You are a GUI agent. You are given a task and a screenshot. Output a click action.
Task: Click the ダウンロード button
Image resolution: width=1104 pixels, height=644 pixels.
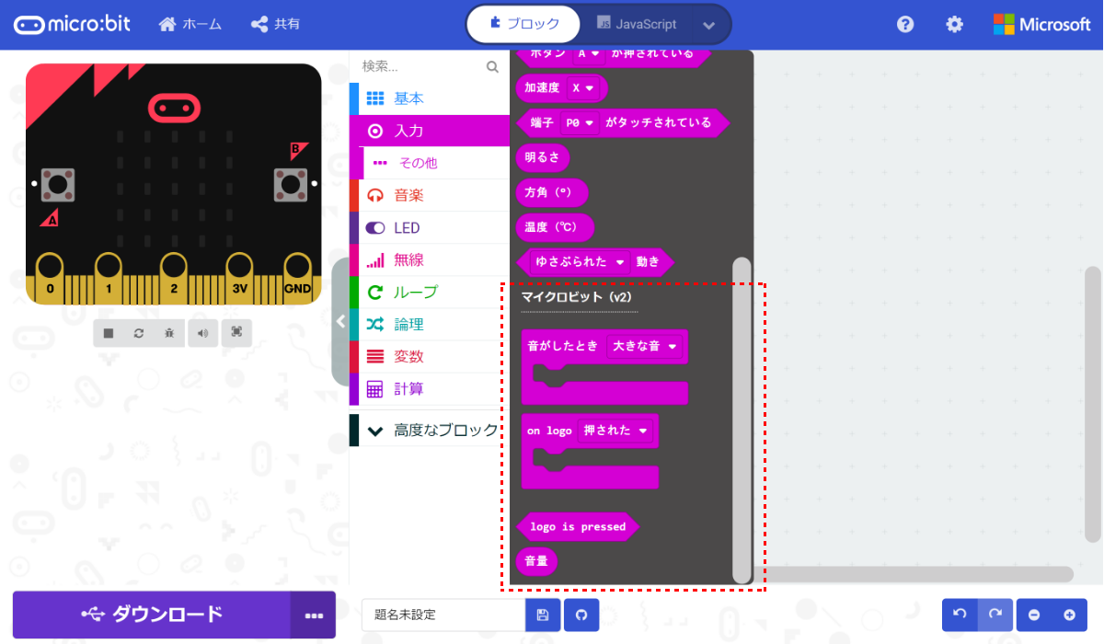click(152, 615)
